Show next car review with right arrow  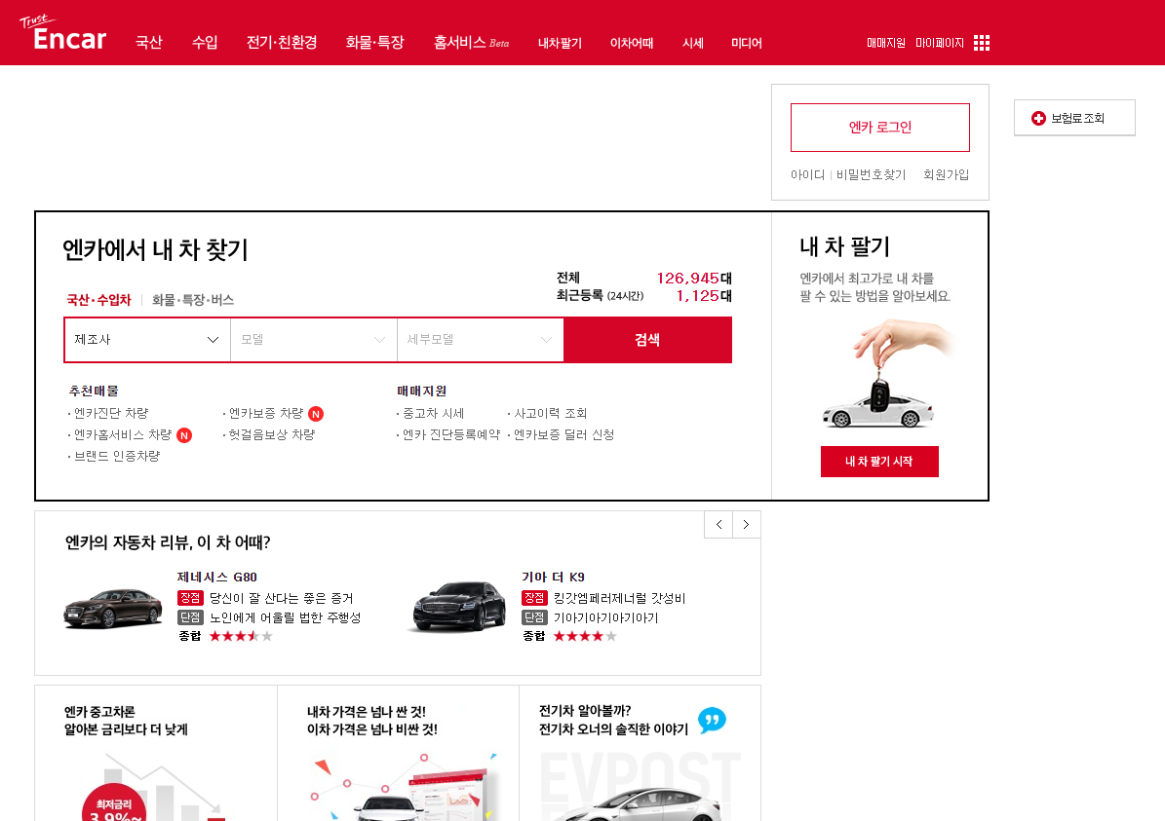747,525
